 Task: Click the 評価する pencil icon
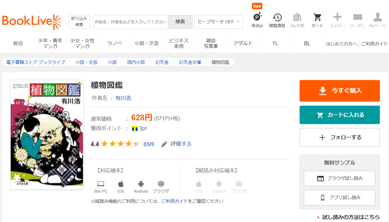tap(164, 144)
